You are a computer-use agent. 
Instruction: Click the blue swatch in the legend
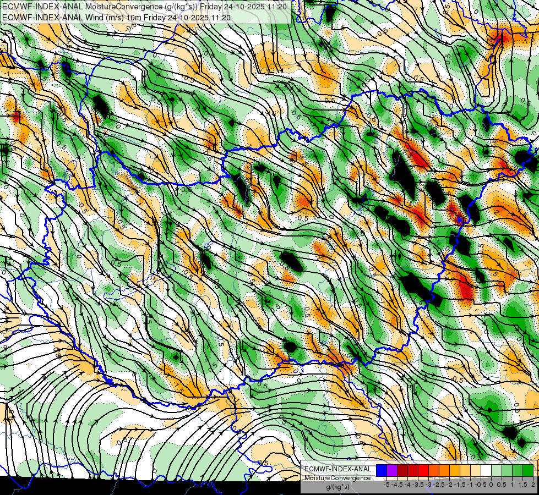point(382,470)
